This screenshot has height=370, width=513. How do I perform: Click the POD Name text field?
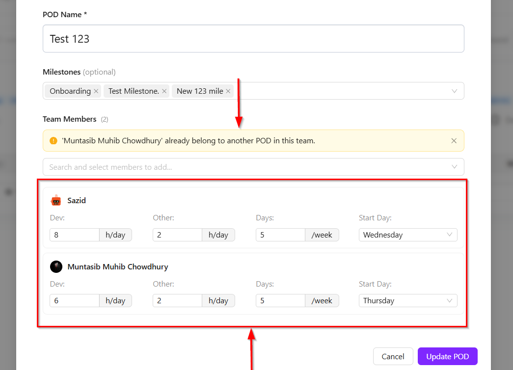pyautogui.click(x=253, y=39)
